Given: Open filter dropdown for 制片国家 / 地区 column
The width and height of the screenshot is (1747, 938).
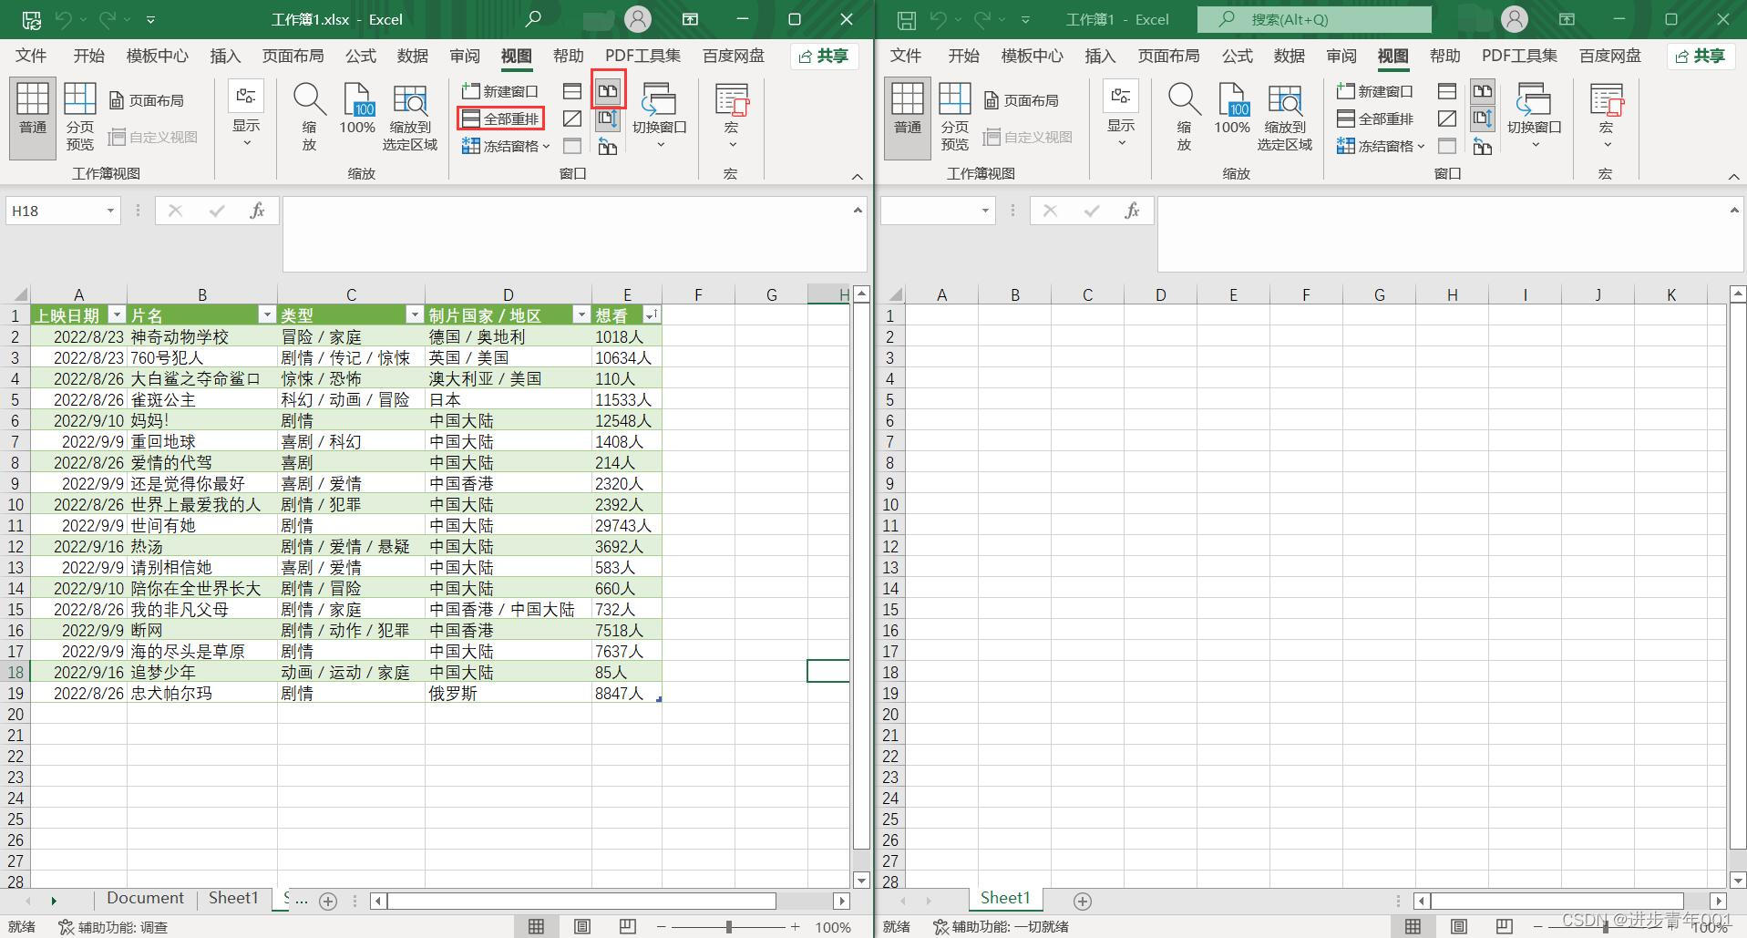Looking at the screenshot, I should (x=581, y=314).
